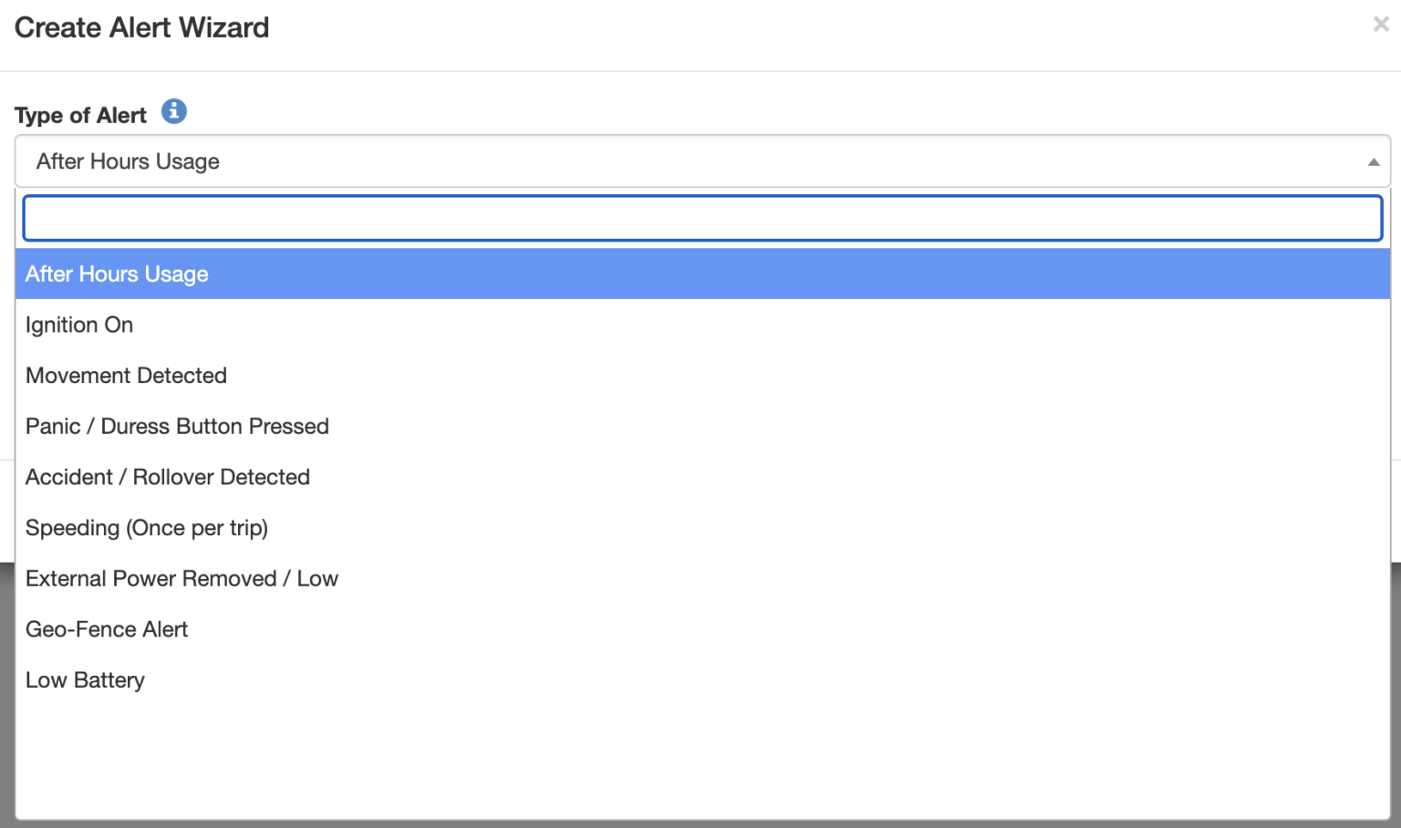Choose the Geo-Fence Alert type

107,630
